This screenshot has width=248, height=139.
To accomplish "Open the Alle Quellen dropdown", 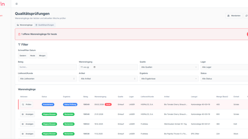I will click(x=169, y=67).
